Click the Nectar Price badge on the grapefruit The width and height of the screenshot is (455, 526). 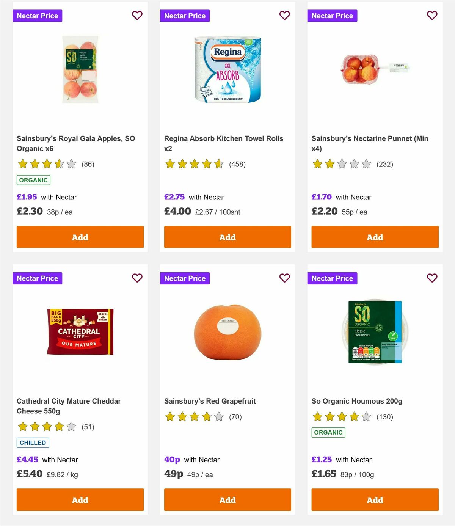tap(185, 278)
